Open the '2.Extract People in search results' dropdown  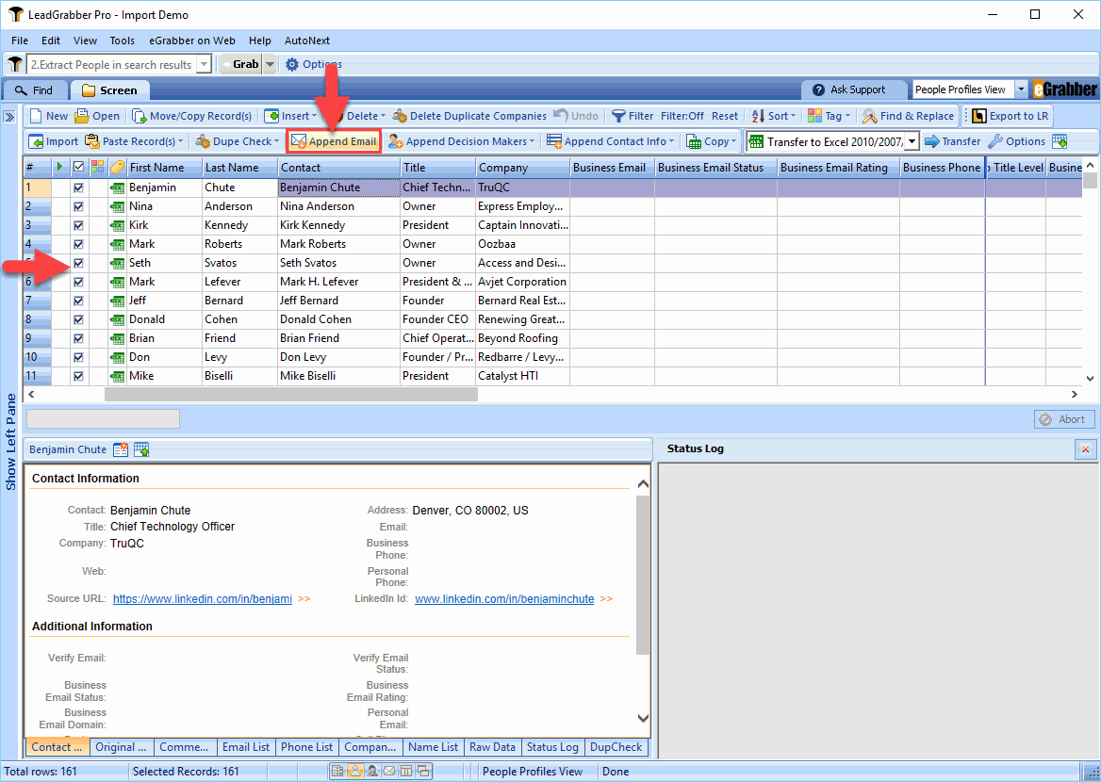pos(204,65)
